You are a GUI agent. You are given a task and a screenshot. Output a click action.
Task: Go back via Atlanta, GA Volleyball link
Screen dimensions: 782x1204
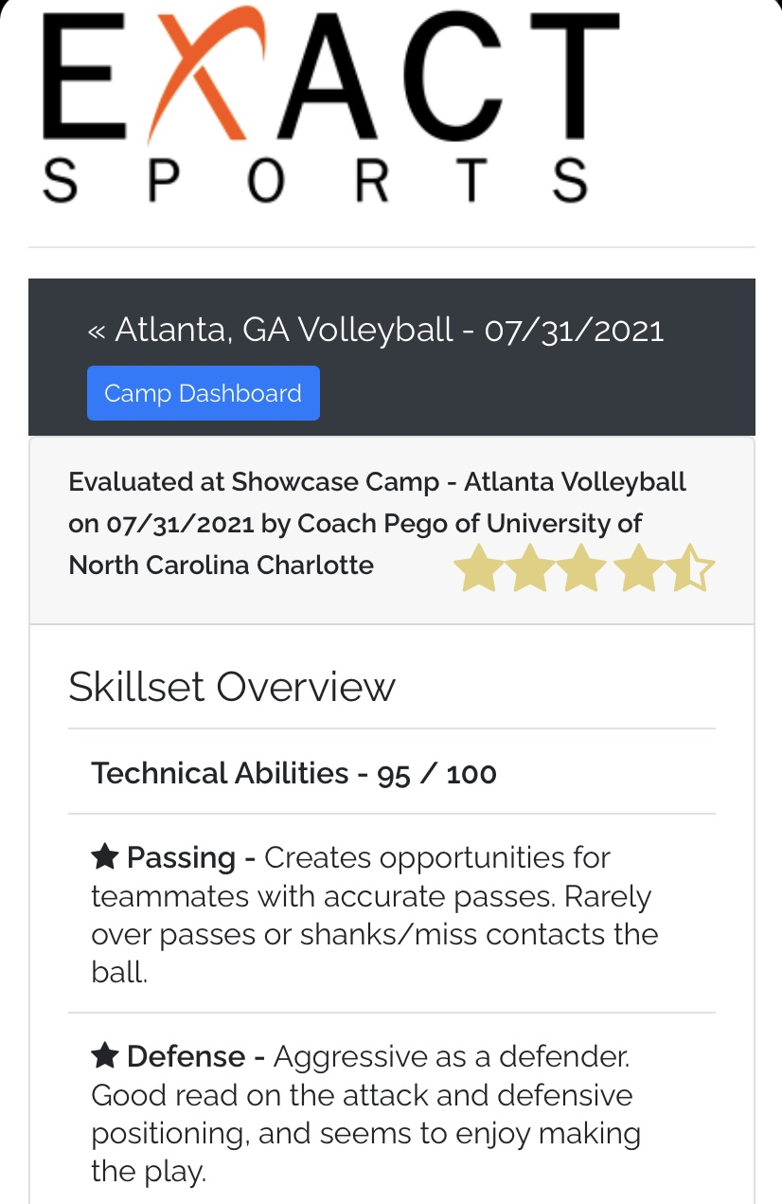tap(375, 330)
